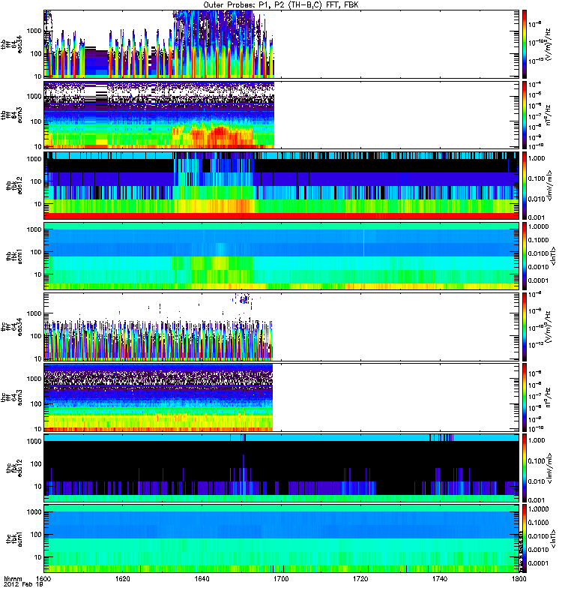
Task: Click the 1800 time axis label
Action: click(x=519, y=578)
